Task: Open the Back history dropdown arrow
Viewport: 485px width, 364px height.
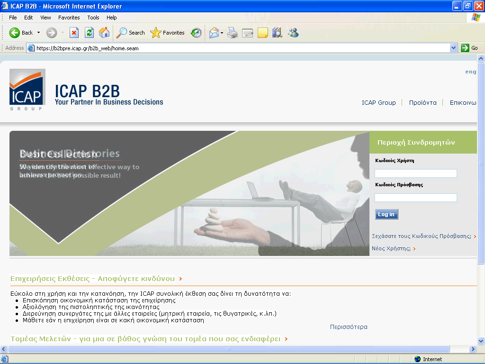Action: 39,33
